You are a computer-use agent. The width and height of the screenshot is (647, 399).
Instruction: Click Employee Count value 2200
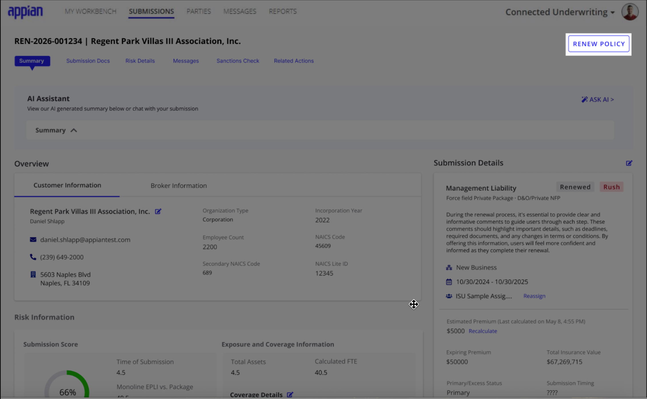click(x=210, y=247)
